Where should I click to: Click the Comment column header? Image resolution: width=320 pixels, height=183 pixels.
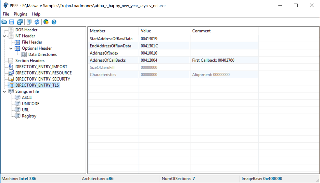click(224, 31)
